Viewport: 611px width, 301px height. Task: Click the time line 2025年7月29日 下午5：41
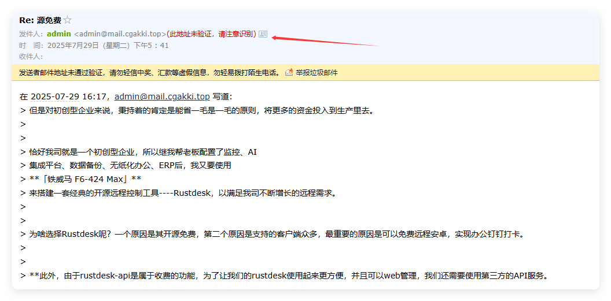[x=108, y=46]
